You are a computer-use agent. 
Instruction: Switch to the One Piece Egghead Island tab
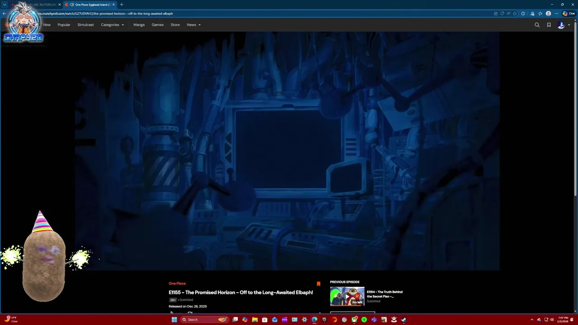point(89,5)
